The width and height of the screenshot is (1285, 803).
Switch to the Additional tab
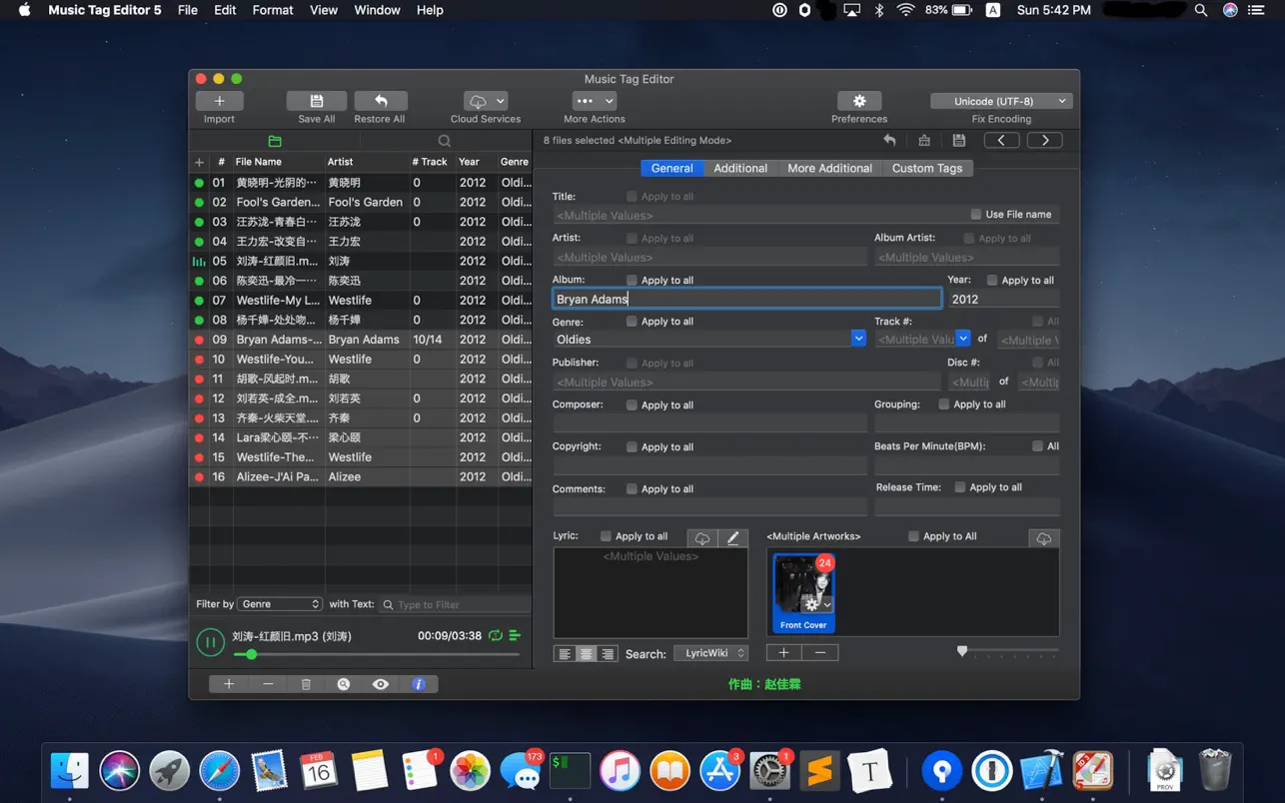740,168
